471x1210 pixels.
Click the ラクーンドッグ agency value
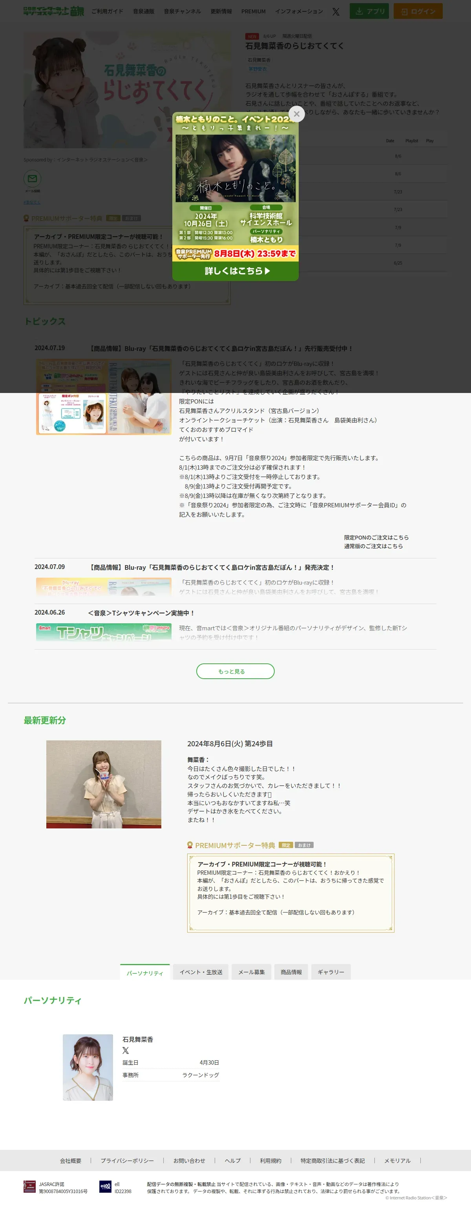[200, 1075]
